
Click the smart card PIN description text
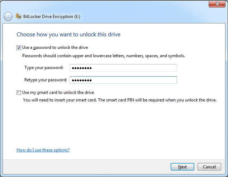point(120,100)
